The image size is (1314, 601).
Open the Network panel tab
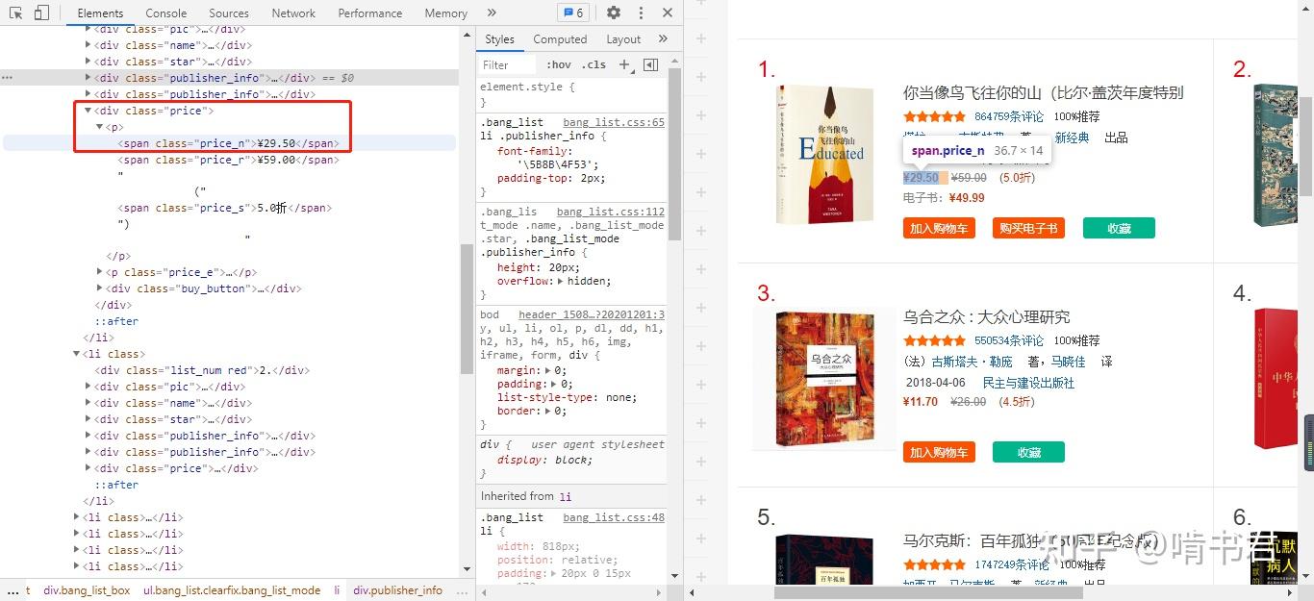pyautogui.click(x=292, y=13)
